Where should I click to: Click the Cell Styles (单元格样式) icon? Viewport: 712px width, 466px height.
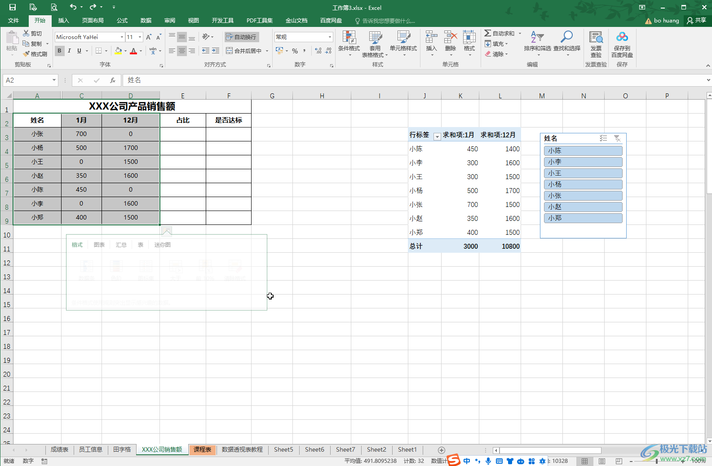tap(403, 38)
